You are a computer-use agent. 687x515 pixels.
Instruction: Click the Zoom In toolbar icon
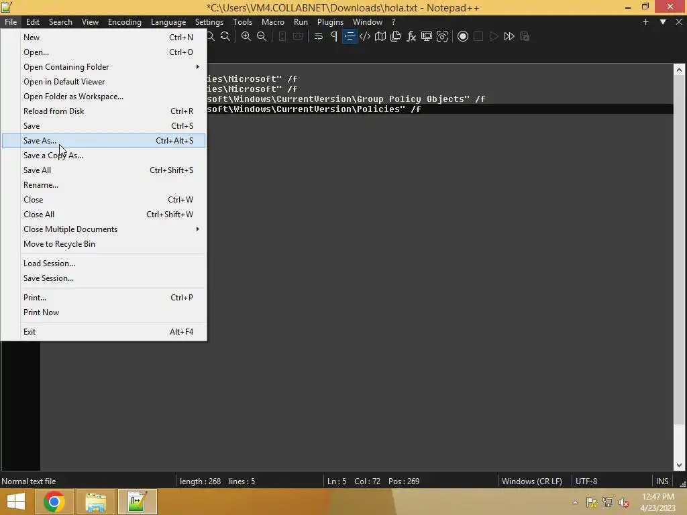click(x=246, y=36)
